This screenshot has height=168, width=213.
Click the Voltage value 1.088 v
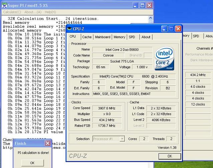142,67
